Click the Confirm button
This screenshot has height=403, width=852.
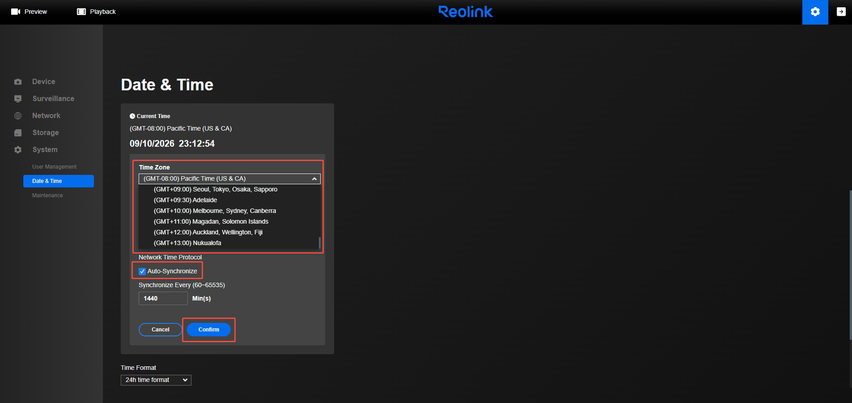coord(209,329)
